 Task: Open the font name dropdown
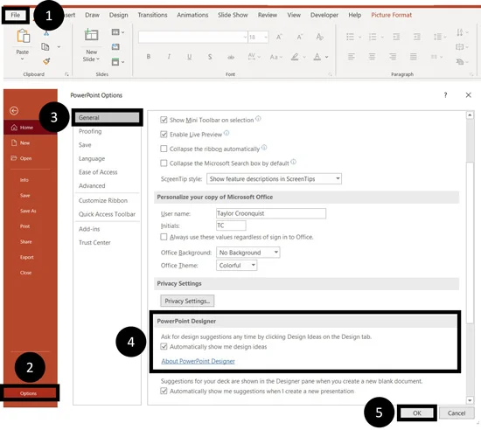(245, 37)
